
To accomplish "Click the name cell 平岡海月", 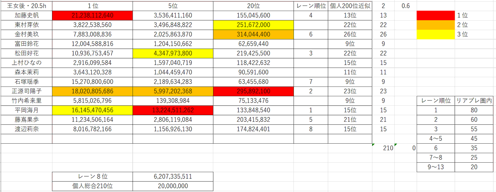I will click(27, 110).
